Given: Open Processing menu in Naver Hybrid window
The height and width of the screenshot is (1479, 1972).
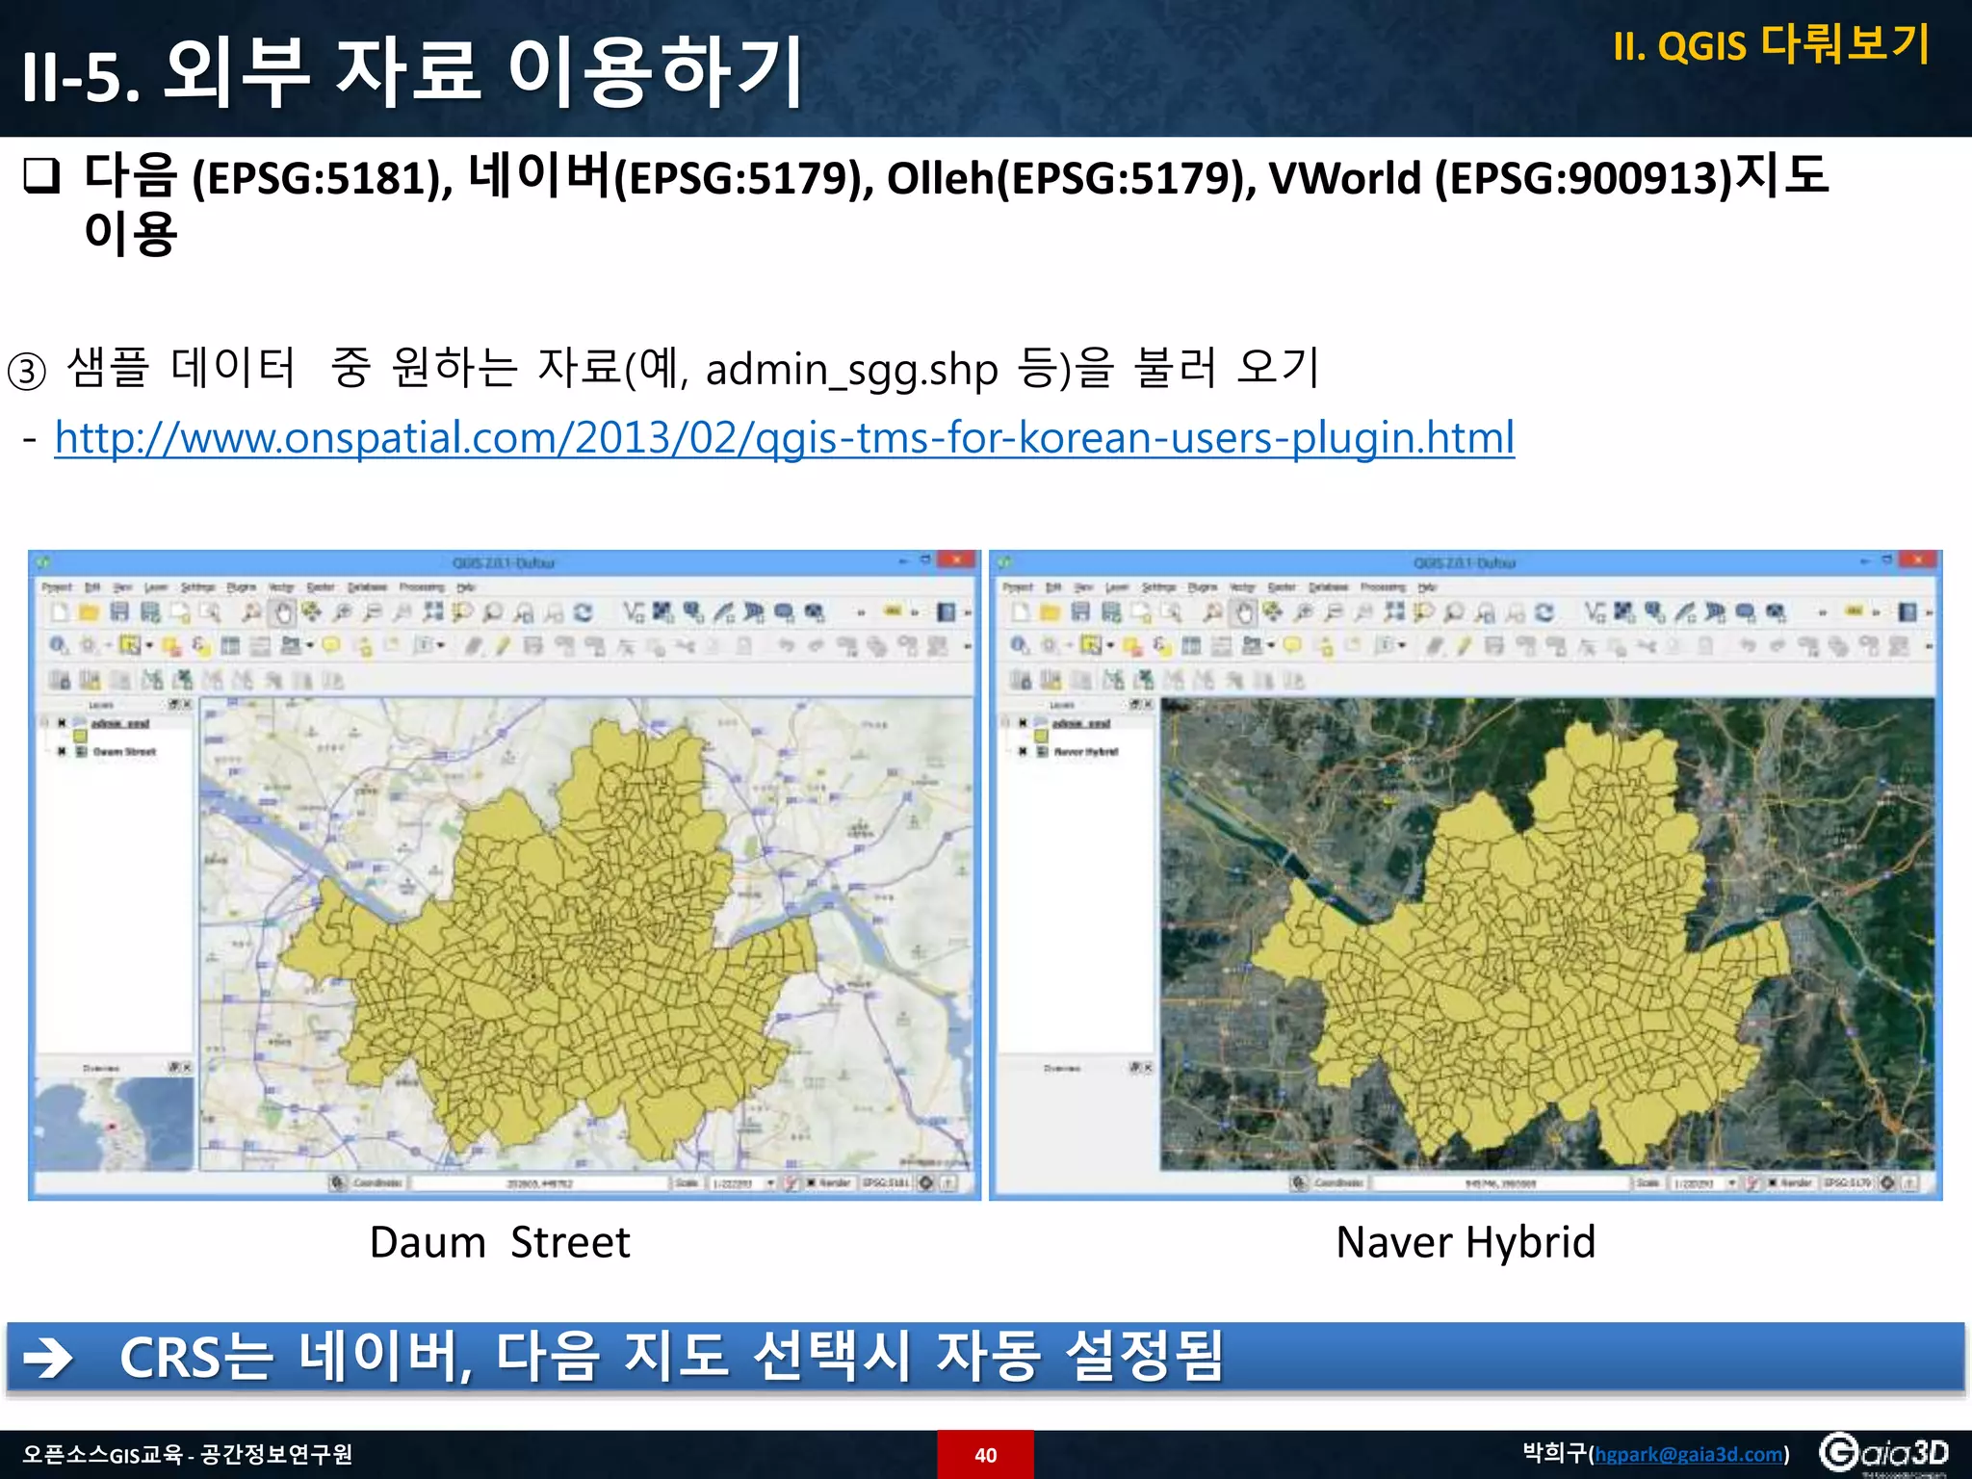Looking at the screenshot, I should point(1383,587).
